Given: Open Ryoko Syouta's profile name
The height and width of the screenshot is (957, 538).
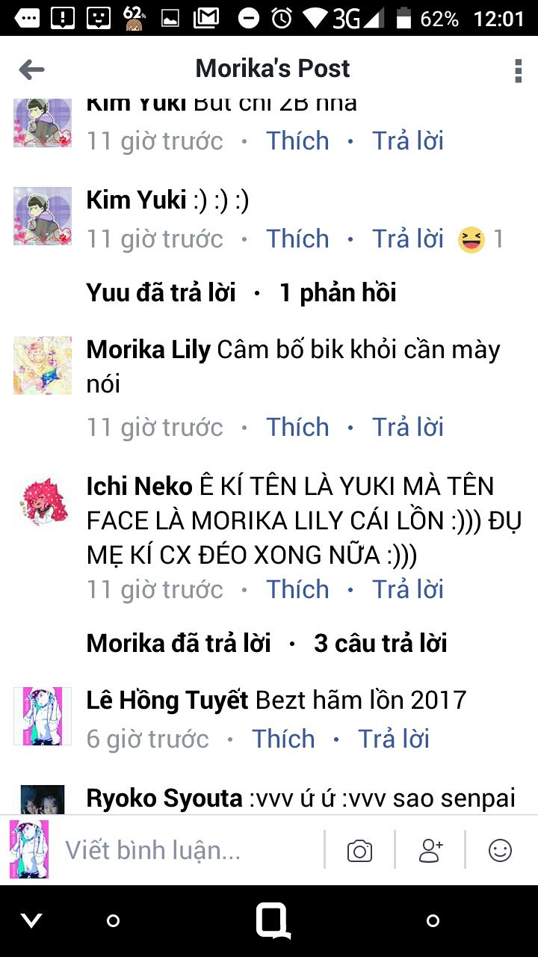Looking at the screenshot, I should [164, 798].
